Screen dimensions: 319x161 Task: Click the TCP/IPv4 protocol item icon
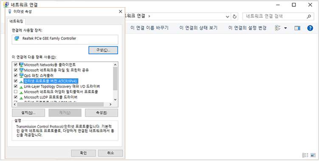pyautogui.click(x=21, y=81)
